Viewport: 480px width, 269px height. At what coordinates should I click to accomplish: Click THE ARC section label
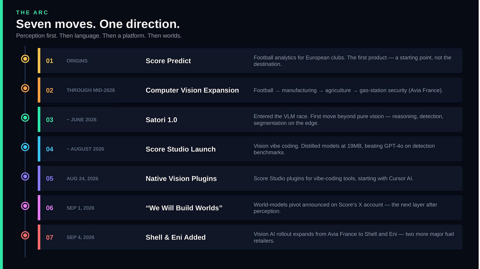tap(32, 12)
